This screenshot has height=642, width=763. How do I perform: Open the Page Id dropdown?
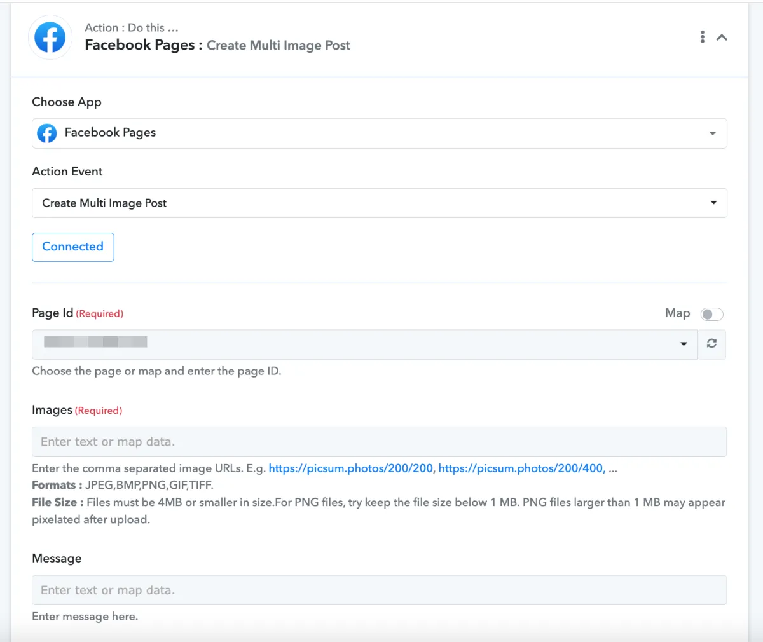pyautogui.click(x=364, y=344)
